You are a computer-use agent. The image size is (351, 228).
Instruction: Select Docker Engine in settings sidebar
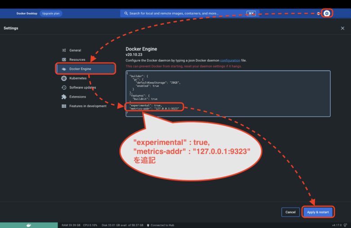(x=86, y=69)
